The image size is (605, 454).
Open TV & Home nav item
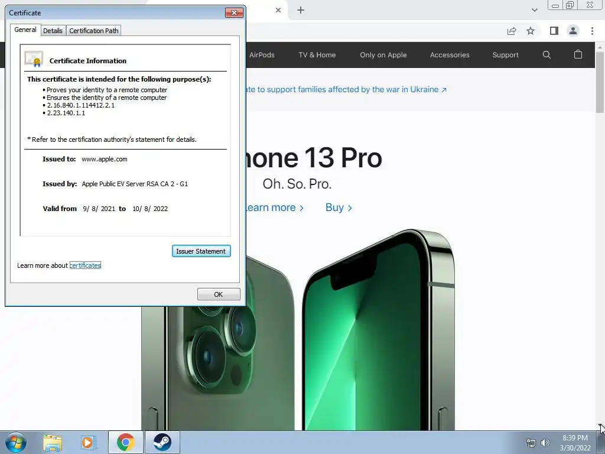317,55
